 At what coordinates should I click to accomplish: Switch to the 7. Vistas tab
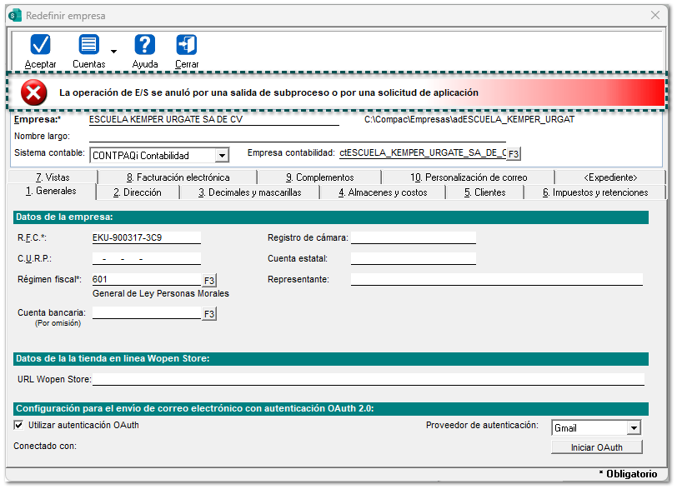point(53,177)
